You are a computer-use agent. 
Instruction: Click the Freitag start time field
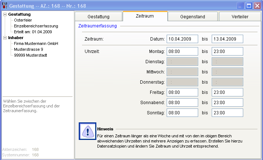(x=182, y=92)
